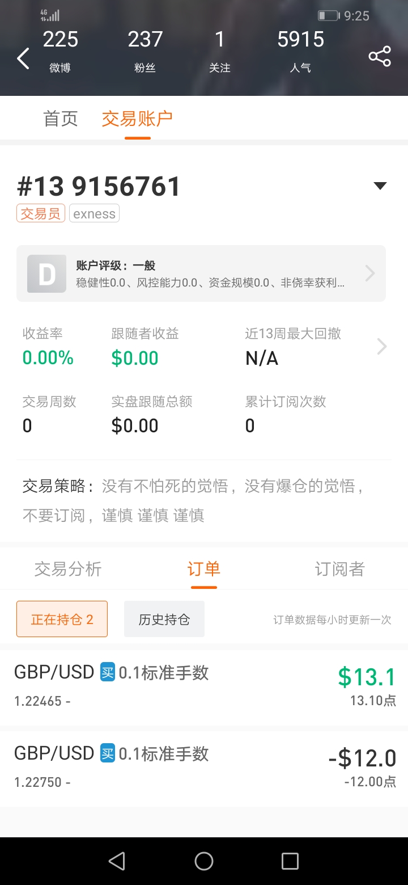Screen dimensions: 408x885
Task: Tap Android home circle button
Action: pos(204,861)
